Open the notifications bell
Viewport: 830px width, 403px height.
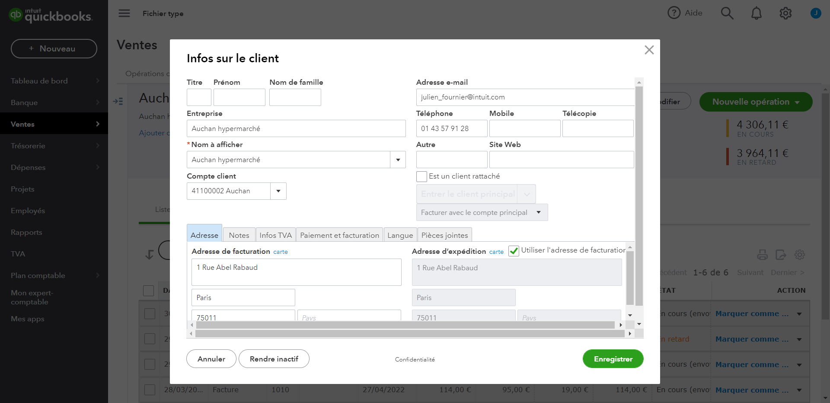point(756,13)
